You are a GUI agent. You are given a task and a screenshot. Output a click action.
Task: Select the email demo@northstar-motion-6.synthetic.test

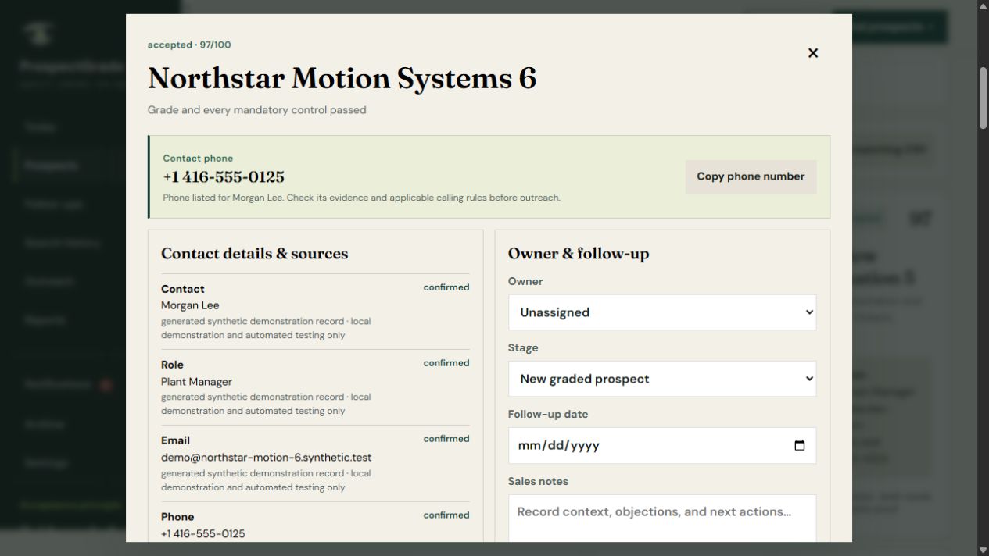coord(266,458)
